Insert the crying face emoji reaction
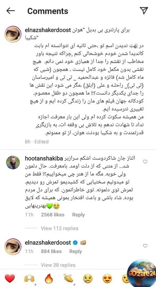The width and height of the screenshot is (156, 287). pos(88,279)
